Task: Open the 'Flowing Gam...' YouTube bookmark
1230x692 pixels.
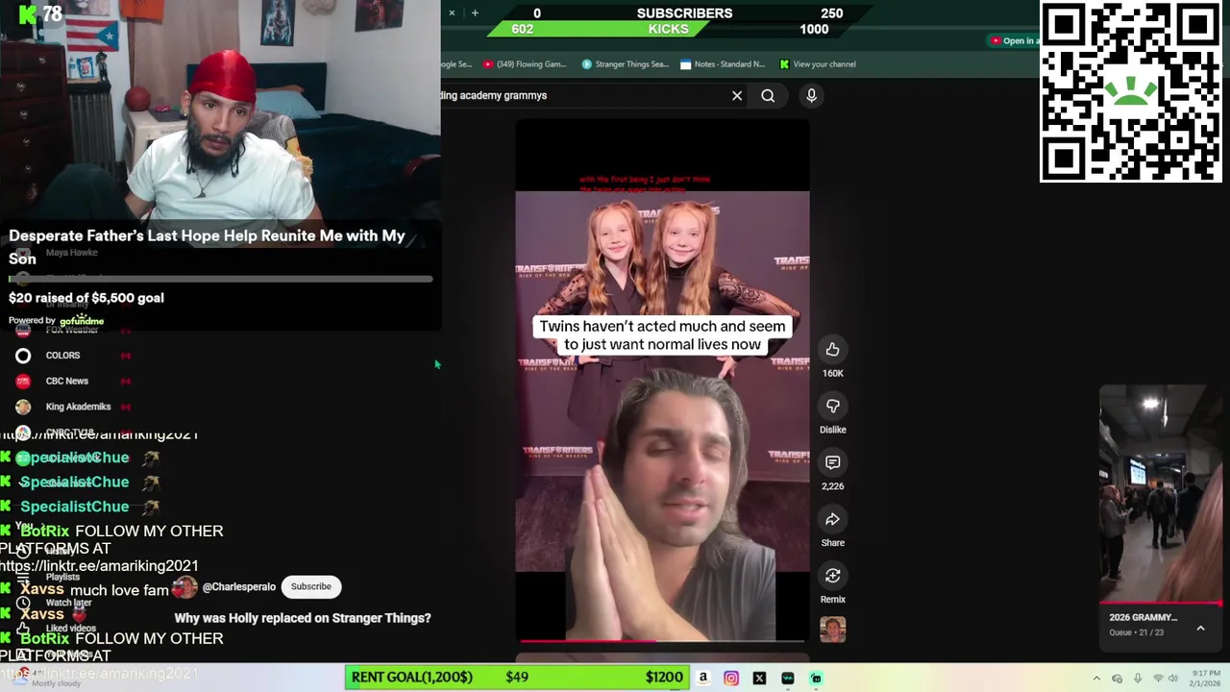Action: 525,64
